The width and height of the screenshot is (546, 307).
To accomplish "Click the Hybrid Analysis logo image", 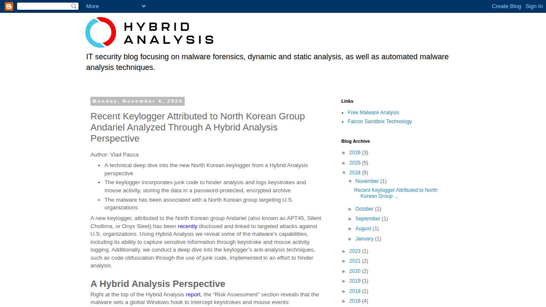I will point(149,32).
